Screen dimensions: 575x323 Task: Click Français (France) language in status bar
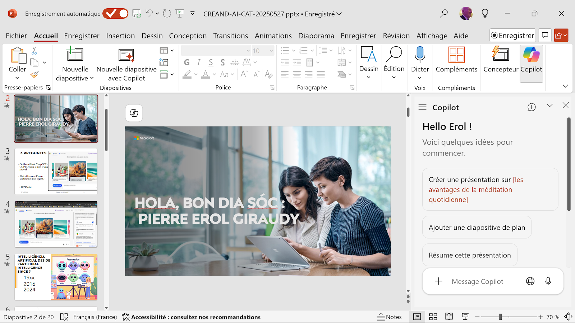95,317
